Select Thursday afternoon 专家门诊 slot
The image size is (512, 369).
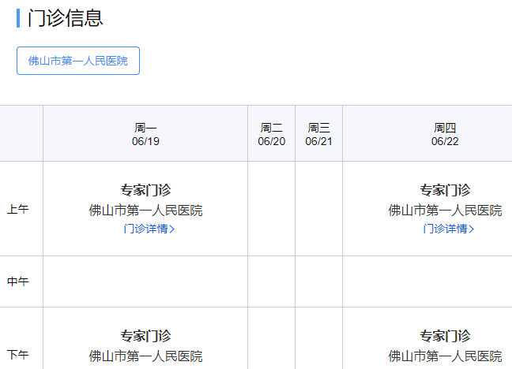[445, 336]
